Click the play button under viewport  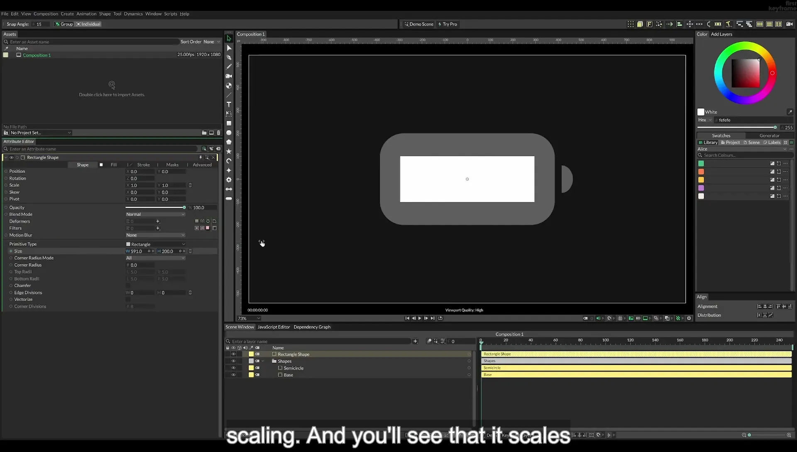[420, 319]
